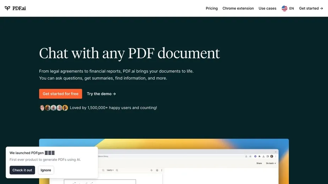Click the bookmark star icon in the preview browser

pyautogui.click(x=250, y=156)
